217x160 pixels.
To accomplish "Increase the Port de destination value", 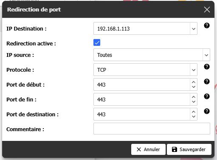I will pos(194,112).
